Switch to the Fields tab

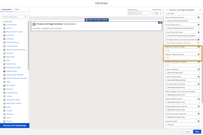coord(17,9)
